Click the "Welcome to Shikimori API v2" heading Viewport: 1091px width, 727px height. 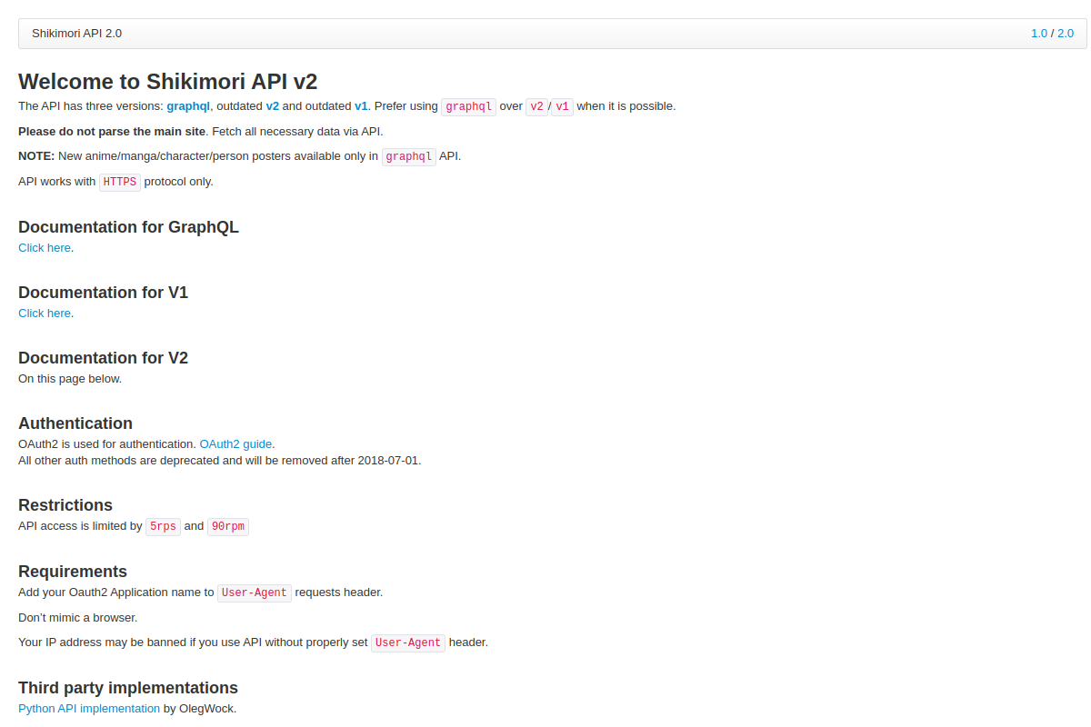point(168,81)
